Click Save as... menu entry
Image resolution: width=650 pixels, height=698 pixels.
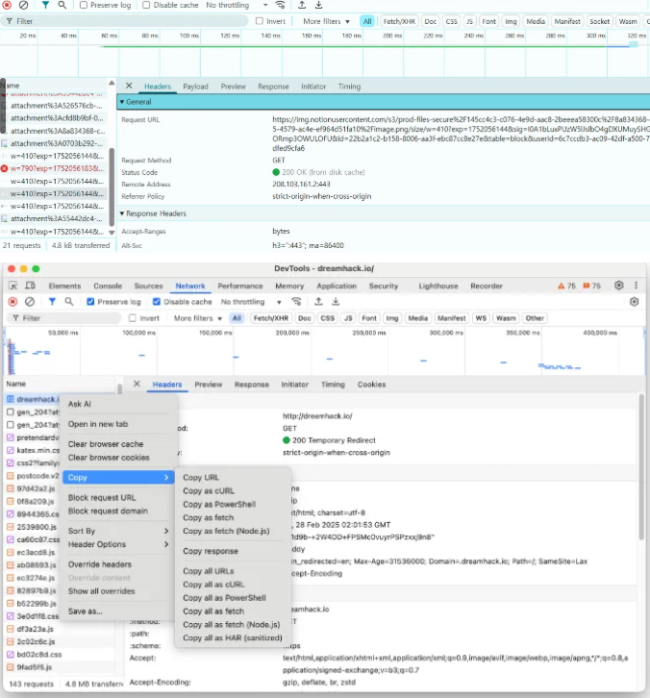(x=85, y=611)
